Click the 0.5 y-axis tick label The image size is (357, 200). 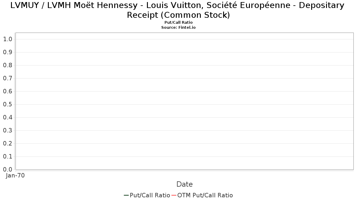pyautogui.click(x=7, y=104)
